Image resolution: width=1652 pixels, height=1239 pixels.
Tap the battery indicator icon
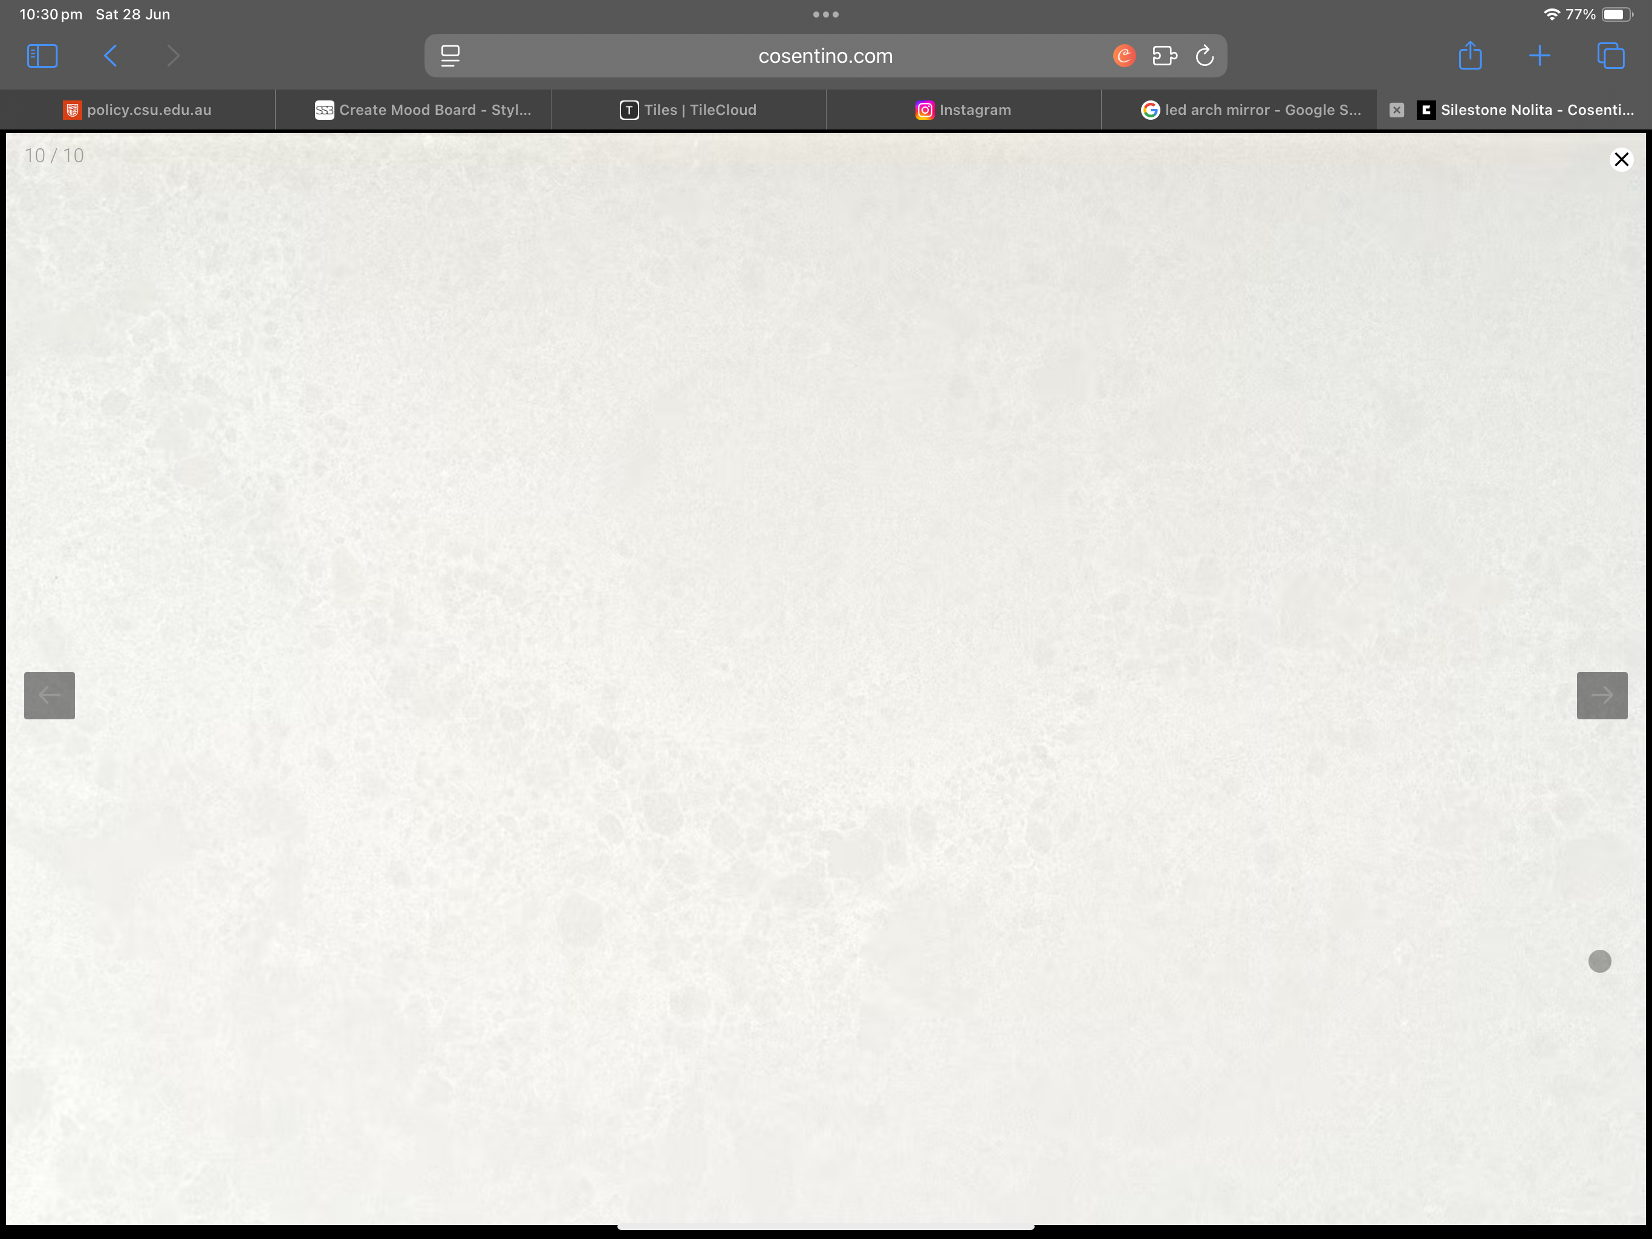1616,14
